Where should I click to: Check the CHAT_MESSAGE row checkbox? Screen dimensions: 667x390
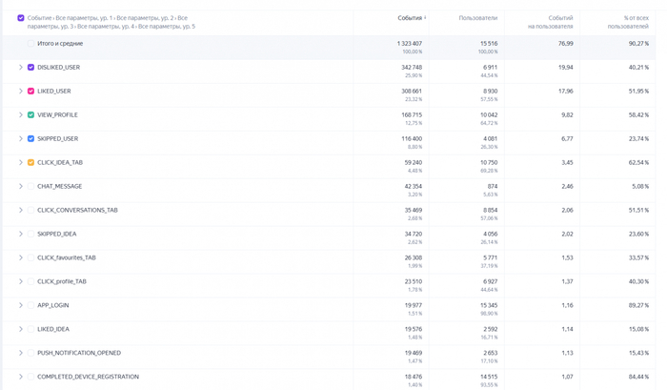click(x=31, y=187)
